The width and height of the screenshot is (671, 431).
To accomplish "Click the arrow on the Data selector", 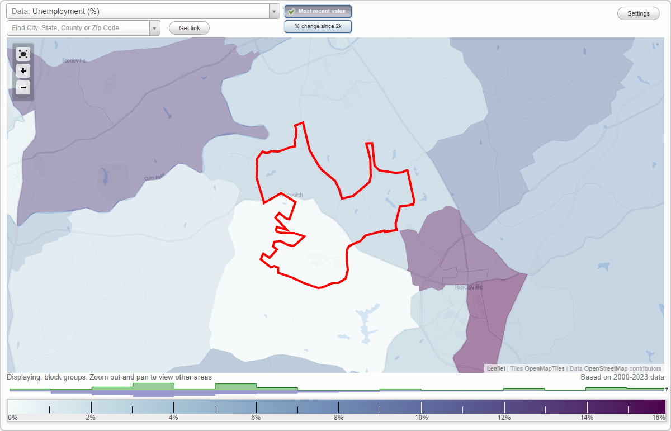I will pyautogui.click(x=273, y=11).
